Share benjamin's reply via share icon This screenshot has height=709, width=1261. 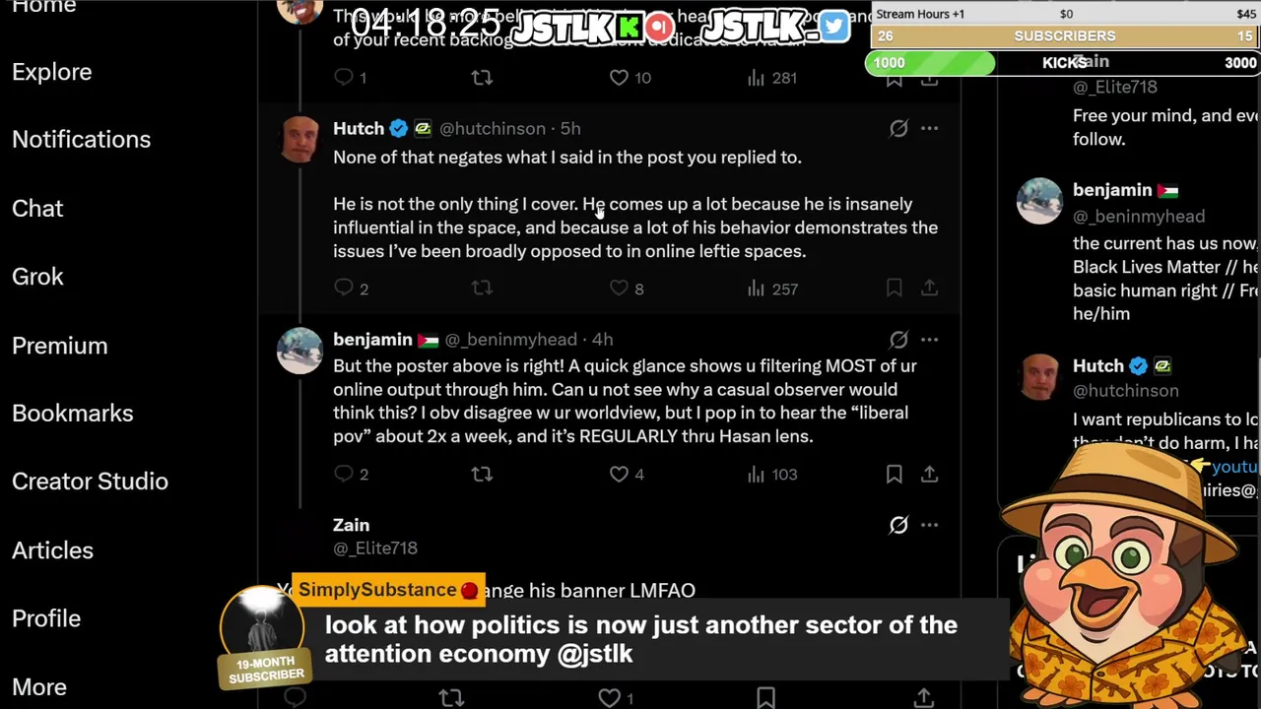tap(929, 475)
